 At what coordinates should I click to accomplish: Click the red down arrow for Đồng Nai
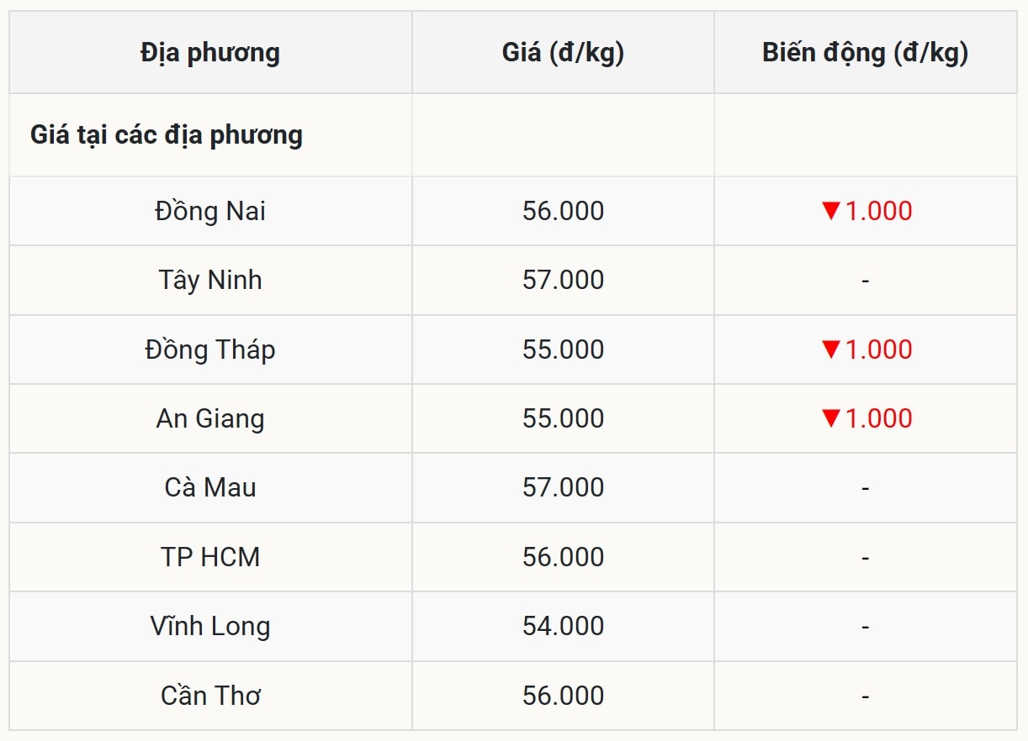pyautogui.click(x=831, y=211)
